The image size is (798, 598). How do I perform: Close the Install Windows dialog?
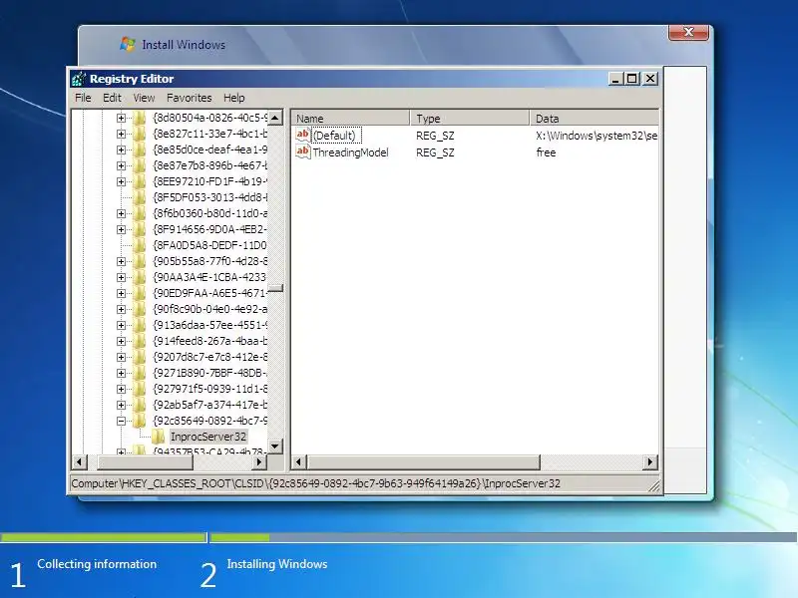click(688, 32)
